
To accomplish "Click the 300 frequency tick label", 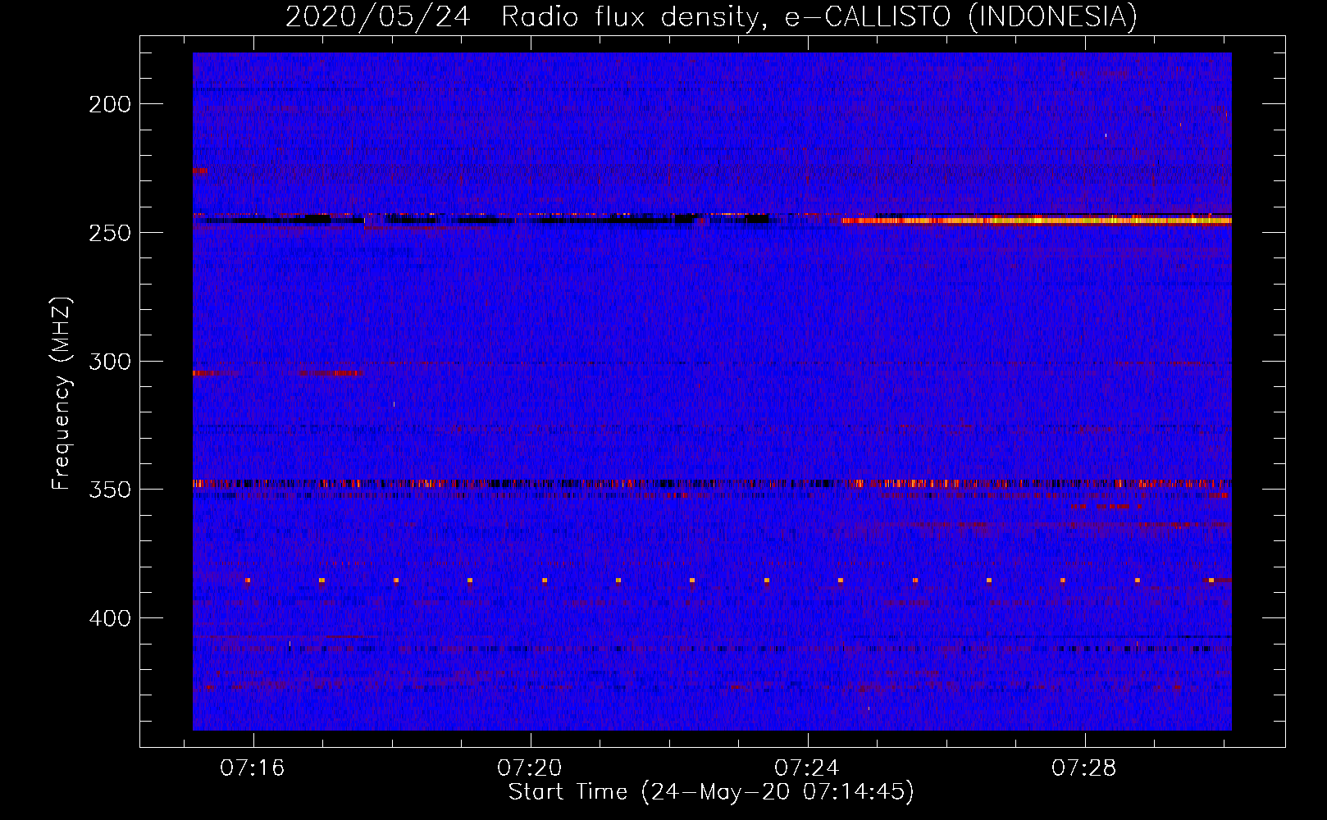I will coord(109,362).
